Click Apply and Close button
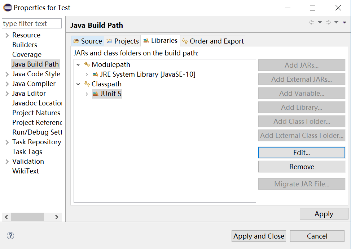351x249 pixels. (x=259, y=236)
